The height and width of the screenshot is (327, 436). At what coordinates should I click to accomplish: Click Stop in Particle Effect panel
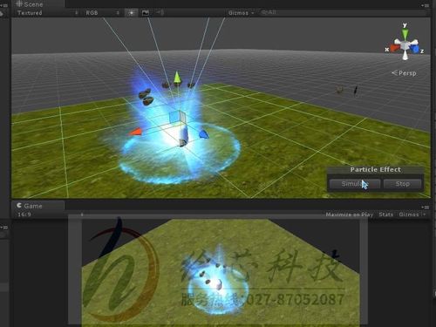pyautogui.click(x=403, y=184)
